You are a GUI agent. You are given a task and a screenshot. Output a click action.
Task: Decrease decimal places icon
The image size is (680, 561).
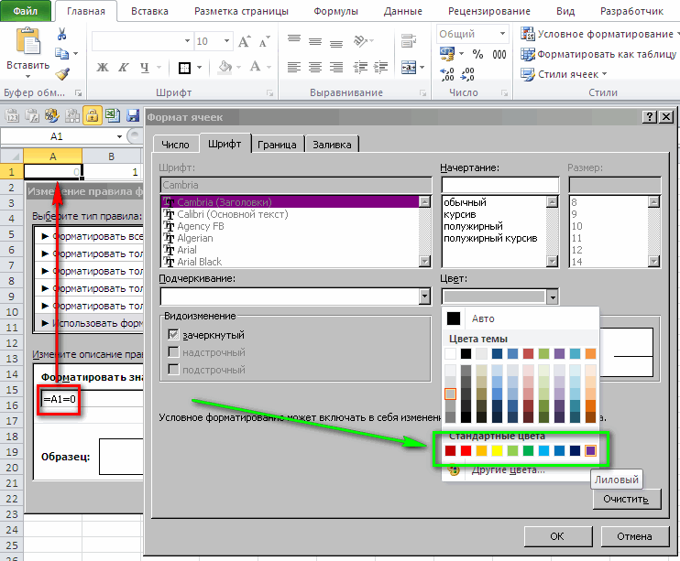click(467, 74)
